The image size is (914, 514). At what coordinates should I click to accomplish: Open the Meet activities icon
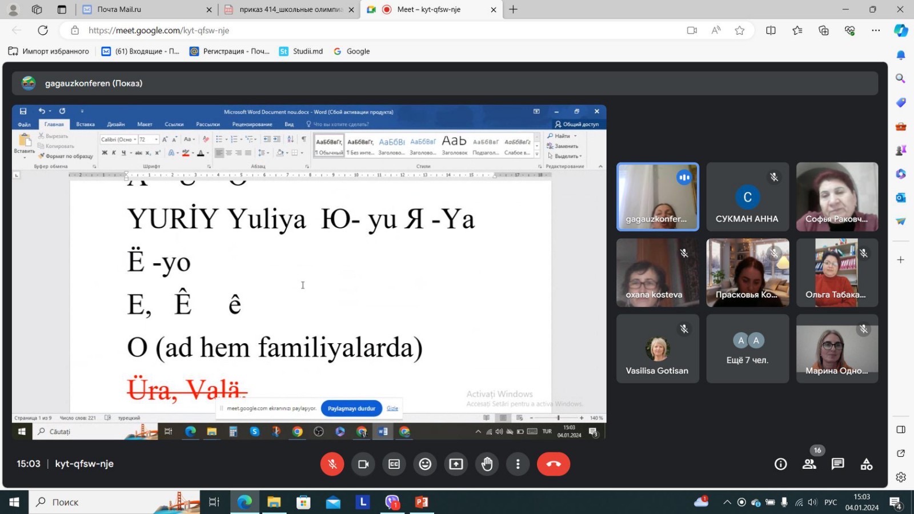tap(866, 464)
